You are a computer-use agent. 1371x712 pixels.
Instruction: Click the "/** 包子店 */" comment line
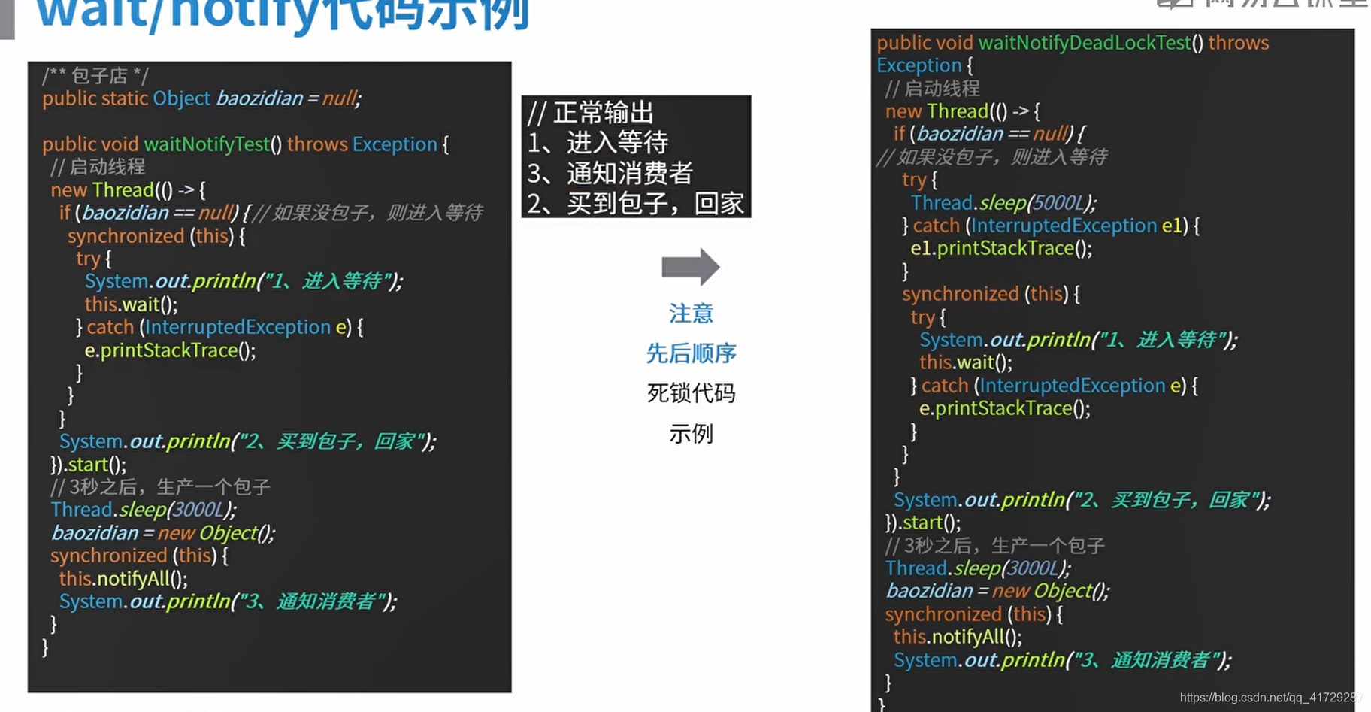click(95, 76)
